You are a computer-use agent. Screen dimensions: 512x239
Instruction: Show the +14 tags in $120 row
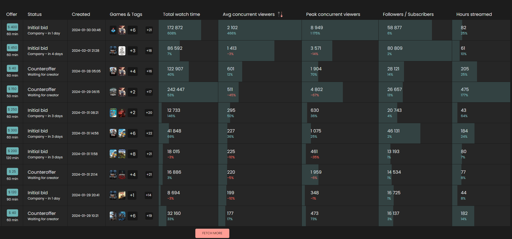149,195
